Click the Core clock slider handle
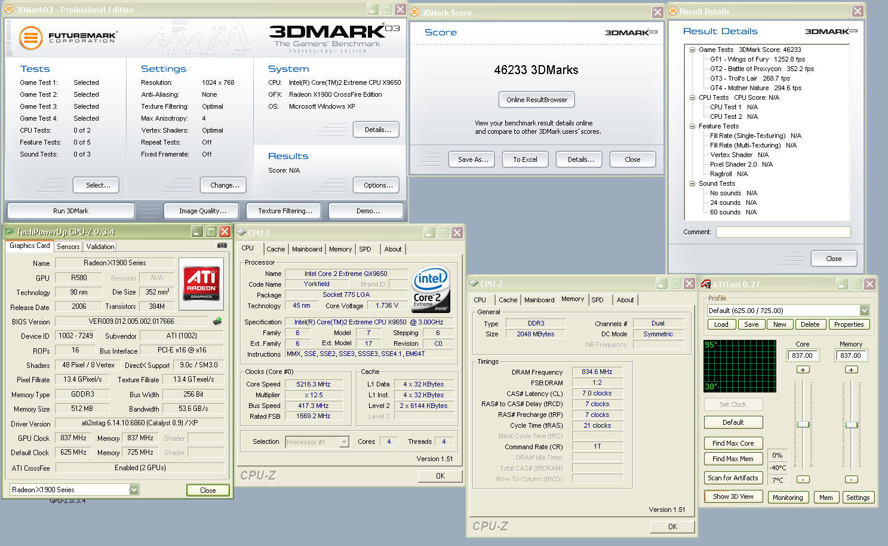The width and height of the screenshot is (888, 546). click(x=803, y=424)
